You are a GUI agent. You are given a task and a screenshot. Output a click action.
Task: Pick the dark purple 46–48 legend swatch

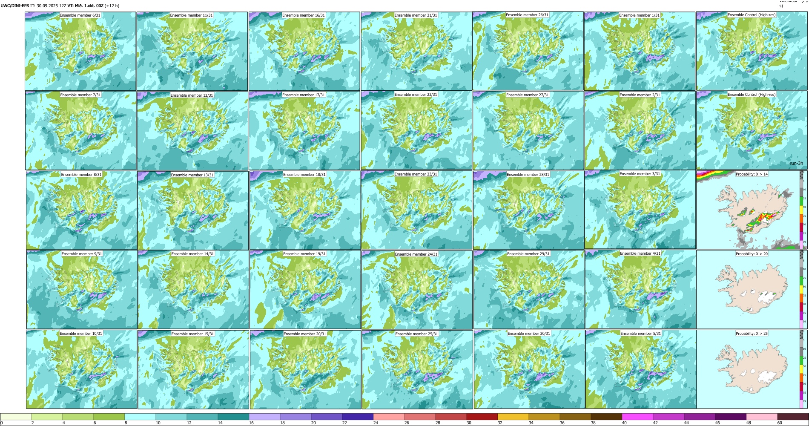coord(731,417)
